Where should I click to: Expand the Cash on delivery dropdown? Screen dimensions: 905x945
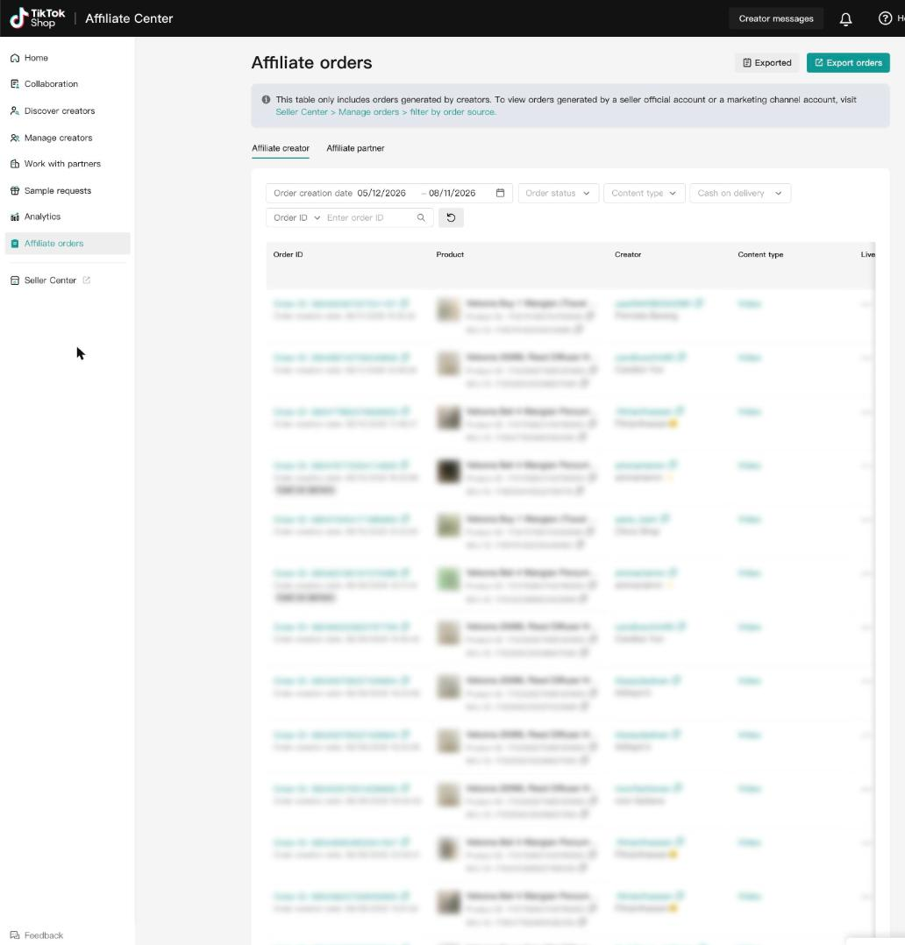click(x=740, y=193)
